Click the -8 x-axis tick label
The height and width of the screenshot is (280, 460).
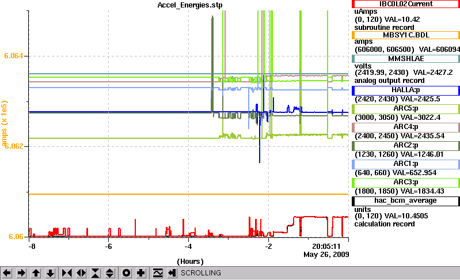coord(32,246)
